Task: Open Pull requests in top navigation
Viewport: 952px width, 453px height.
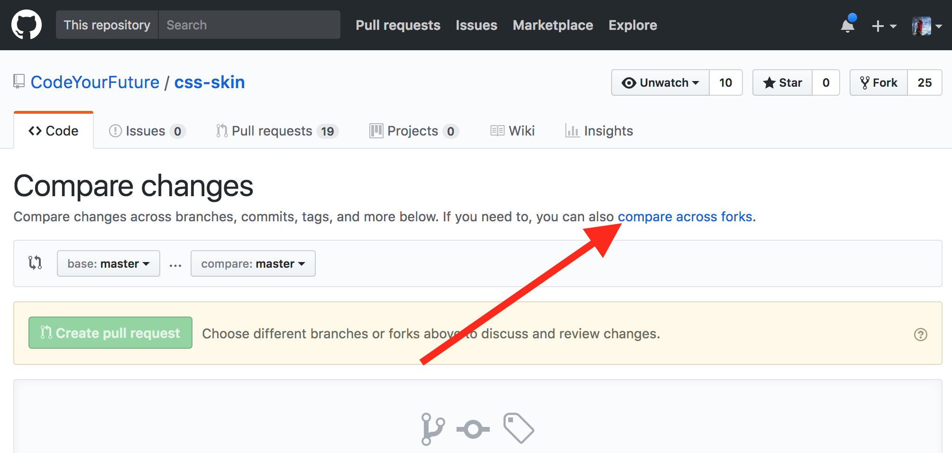Action: (398, 25)
